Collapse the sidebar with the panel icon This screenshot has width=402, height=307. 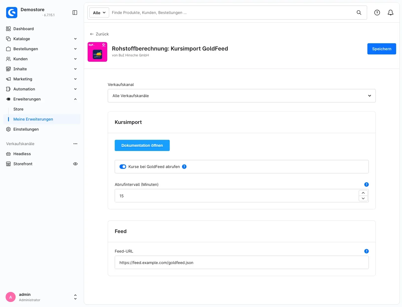[x=75, y=13]
